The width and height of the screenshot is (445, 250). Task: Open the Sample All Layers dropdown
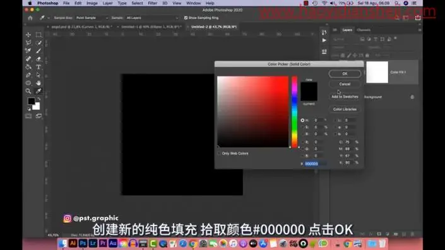(152, 18)
